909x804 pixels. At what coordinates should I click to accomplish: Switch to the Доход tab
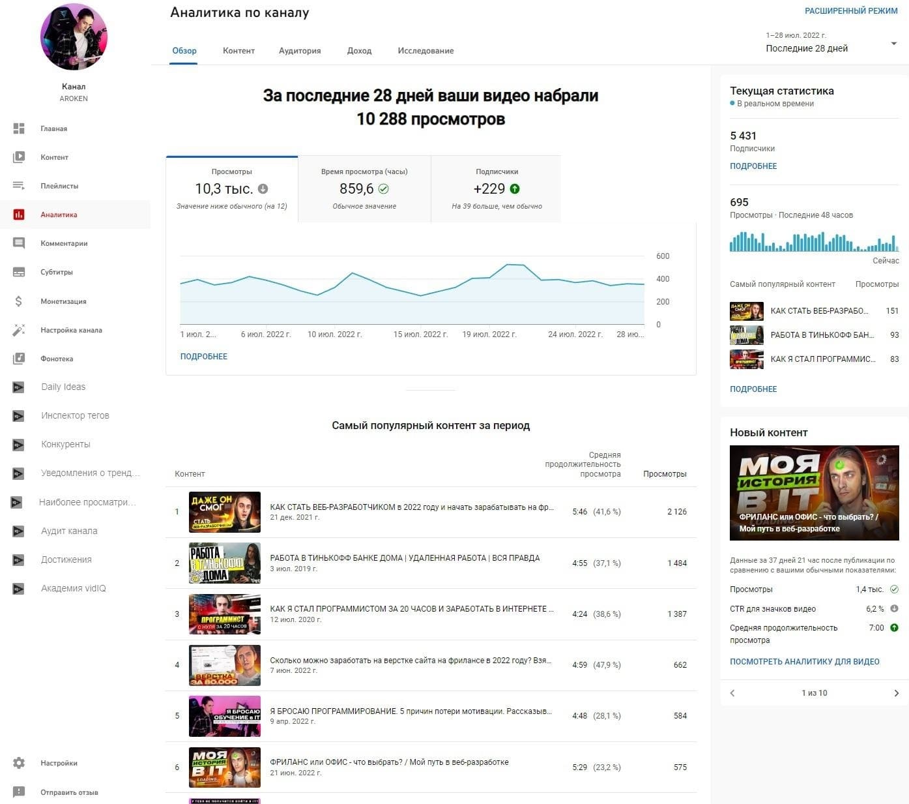point(359,51)
